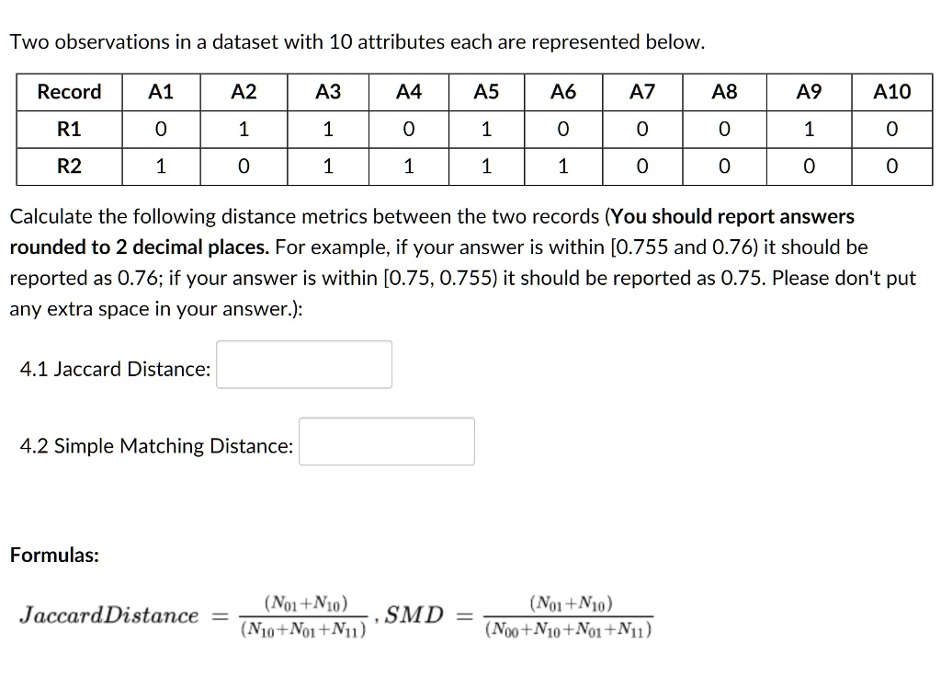Click the R2 row label
This screenshot has width=941, height=700.
pos(68,166)
